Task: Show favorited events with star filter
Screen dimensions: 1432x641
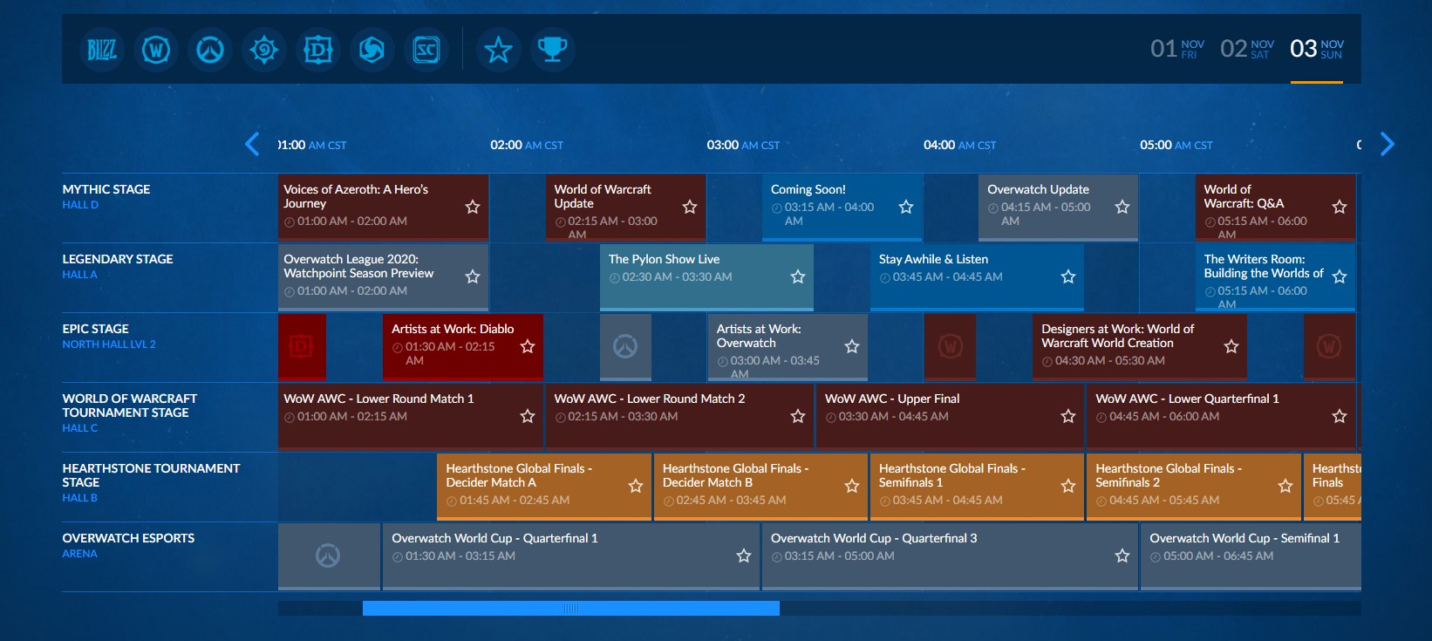Action: [498, 50]
